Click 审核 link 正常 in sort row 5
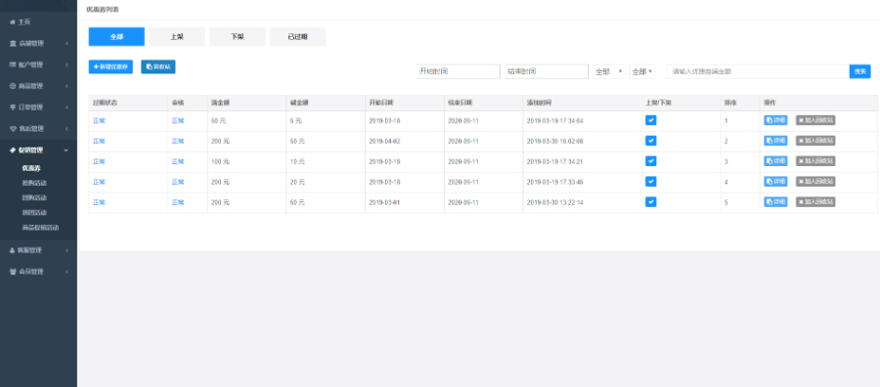This screenshot has width=880, height=387. pyautogui.click(x=178, y=202)
